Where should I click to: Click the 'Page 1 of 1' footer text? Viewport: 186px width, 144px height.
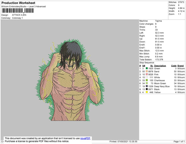click(179, 142)
